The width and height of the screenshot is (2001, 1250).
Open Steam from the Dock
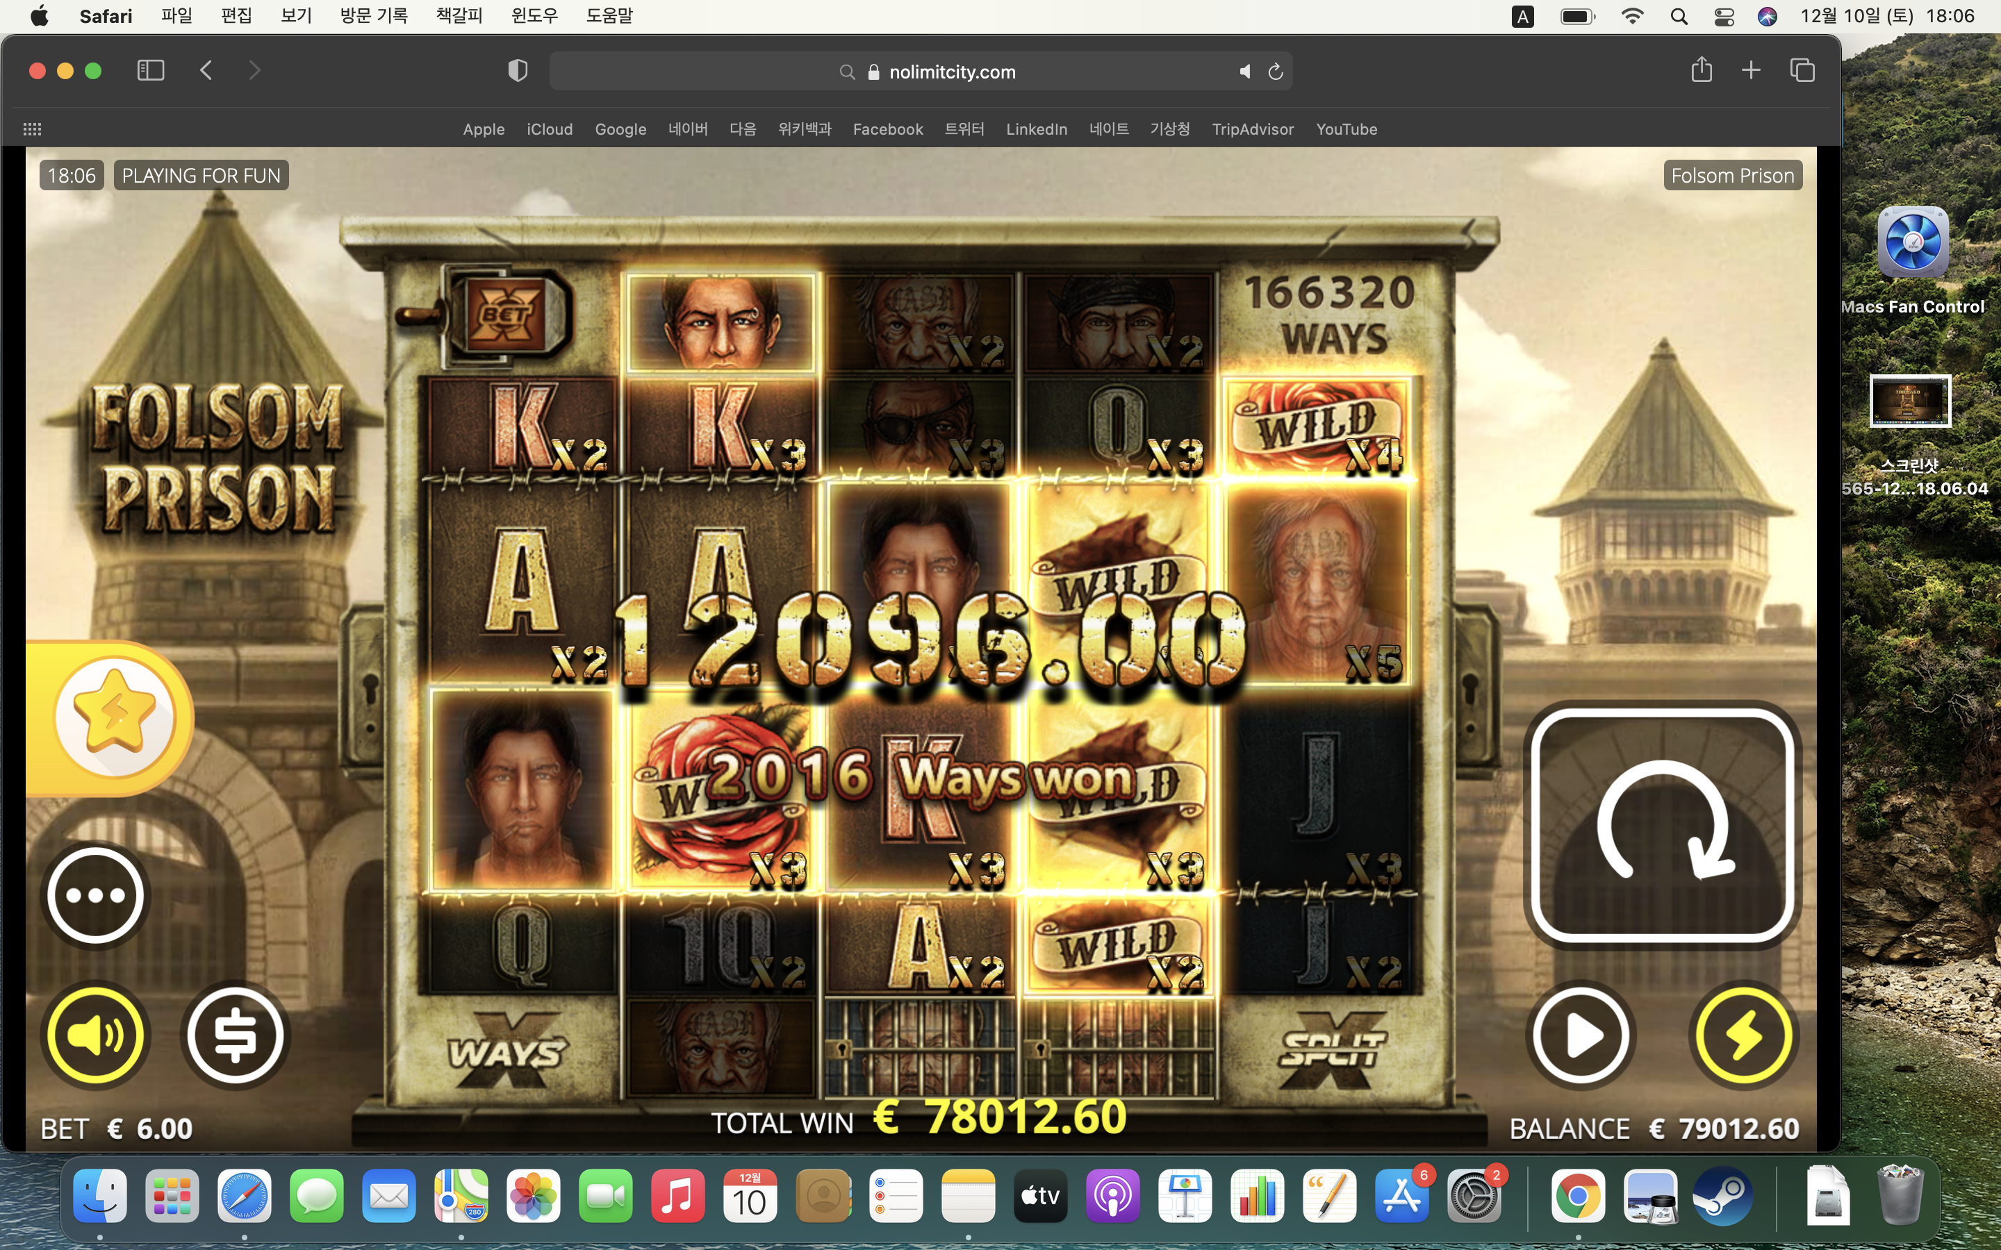click(1722, 1195)
